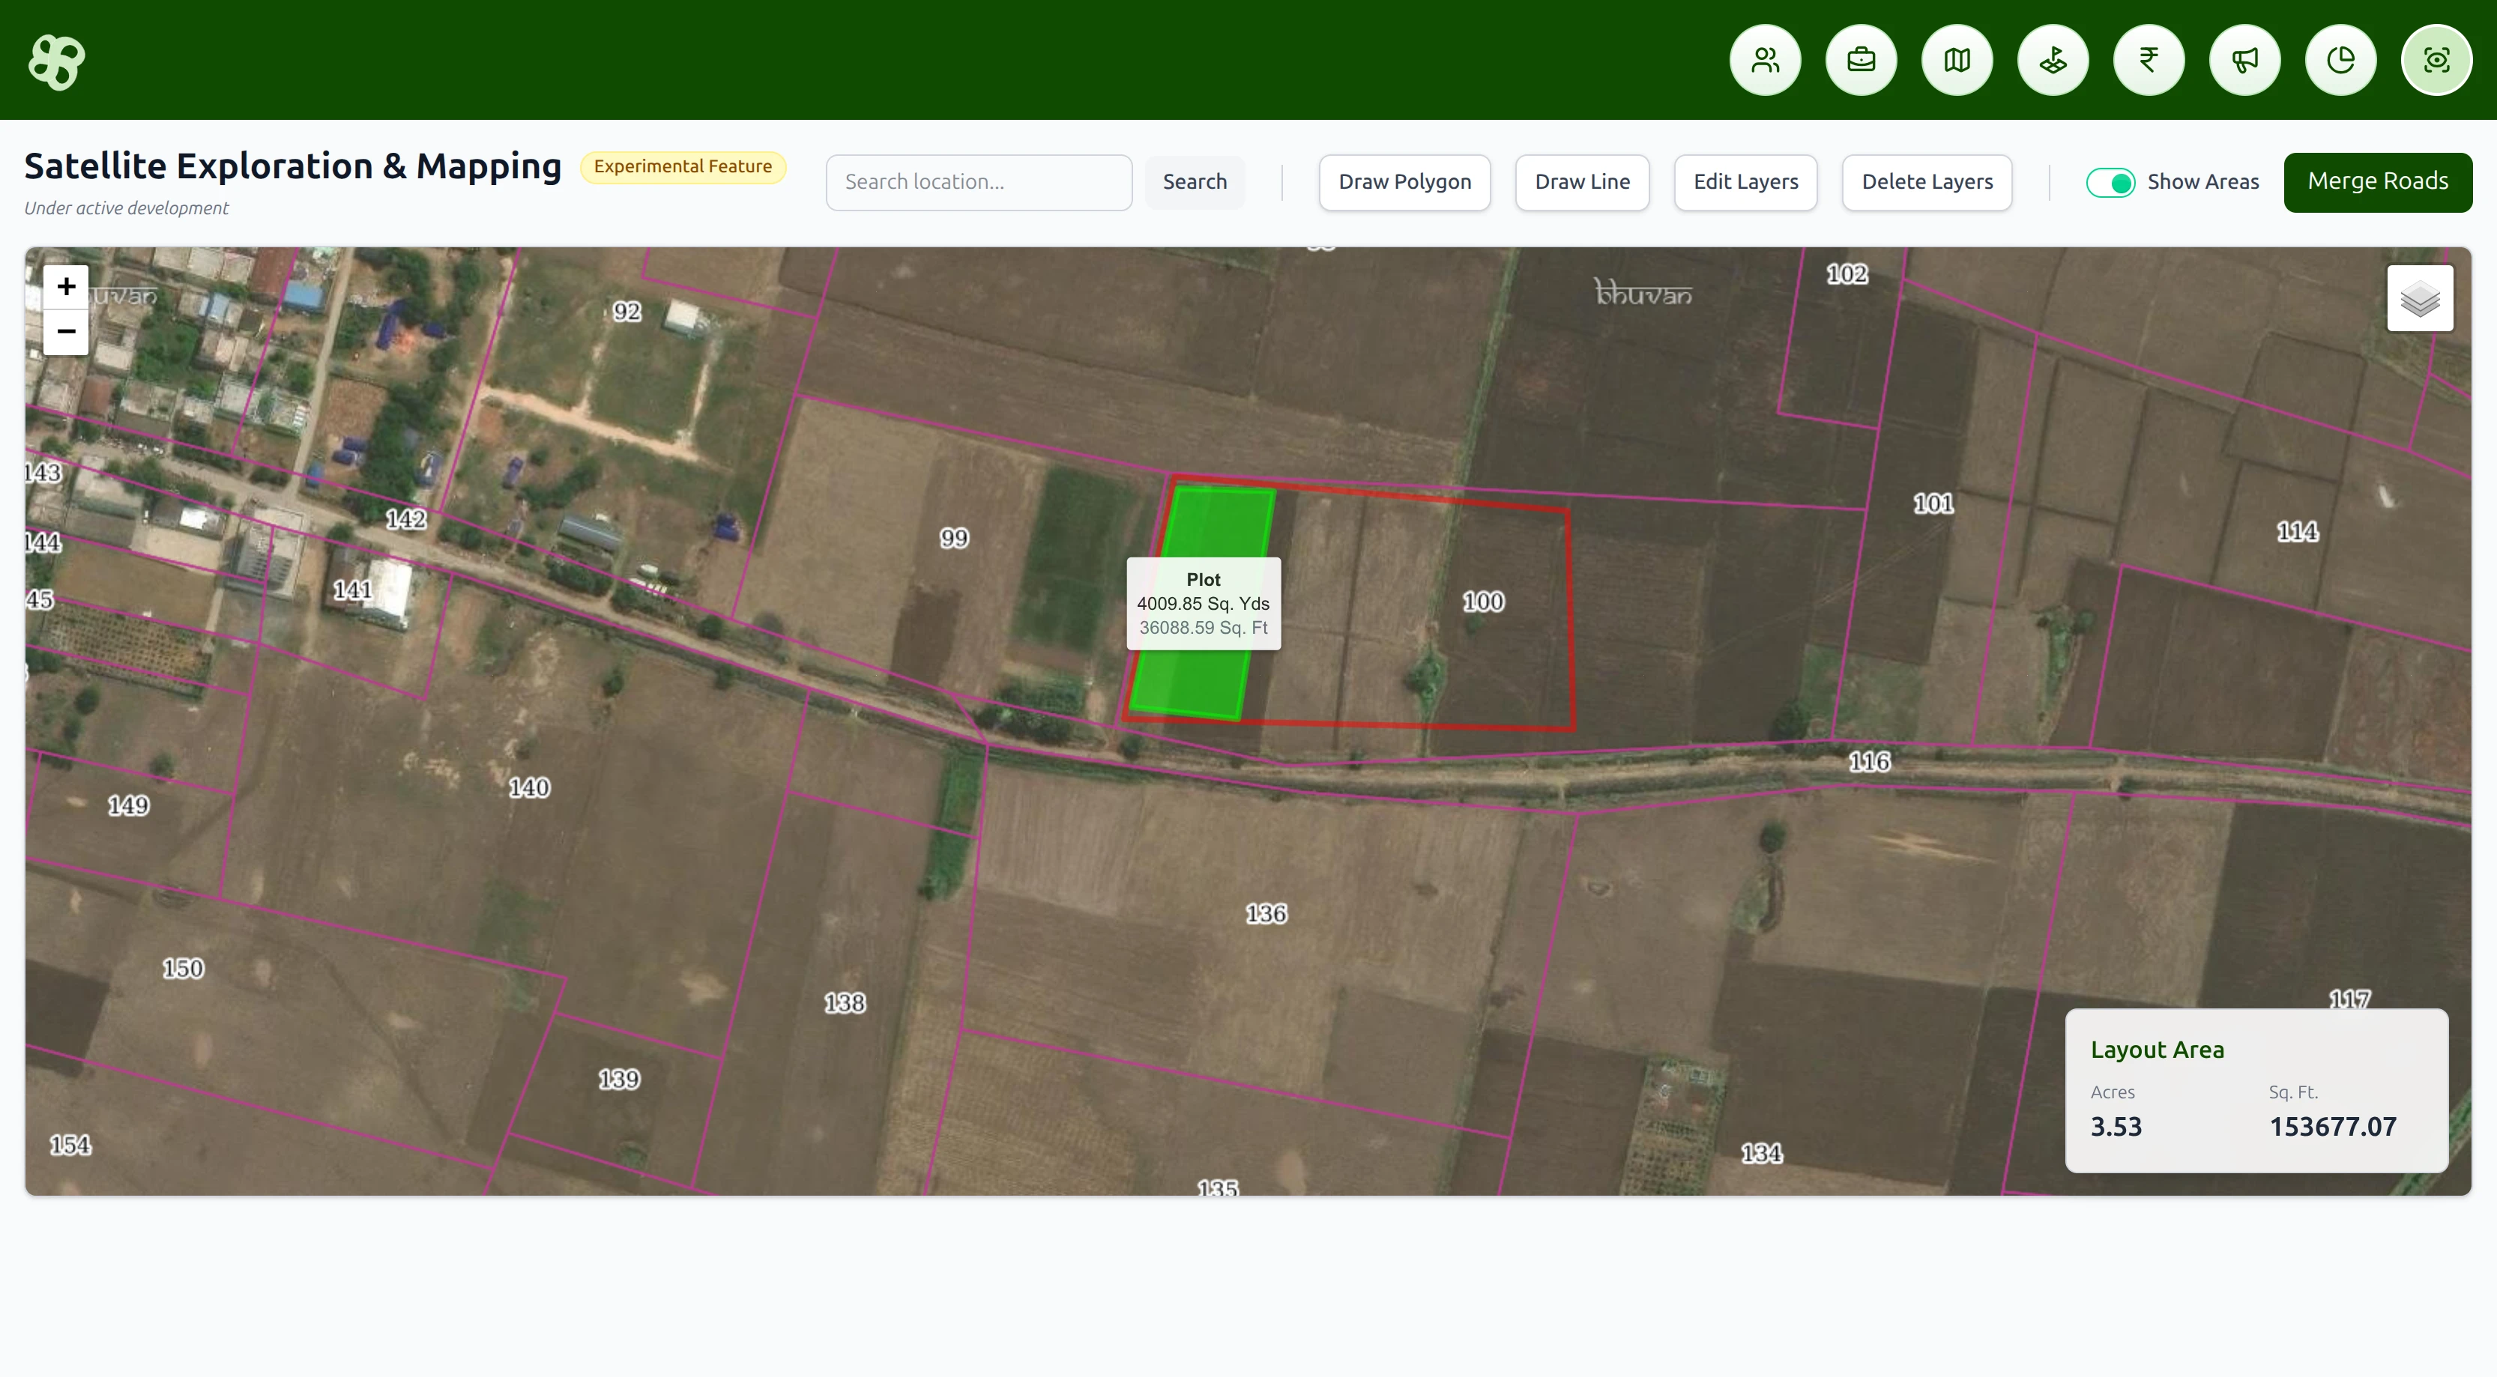Viewport: 2497px width, 1377px height.
Task: Click the briefcase projects icon
Action: point(1860,59)
